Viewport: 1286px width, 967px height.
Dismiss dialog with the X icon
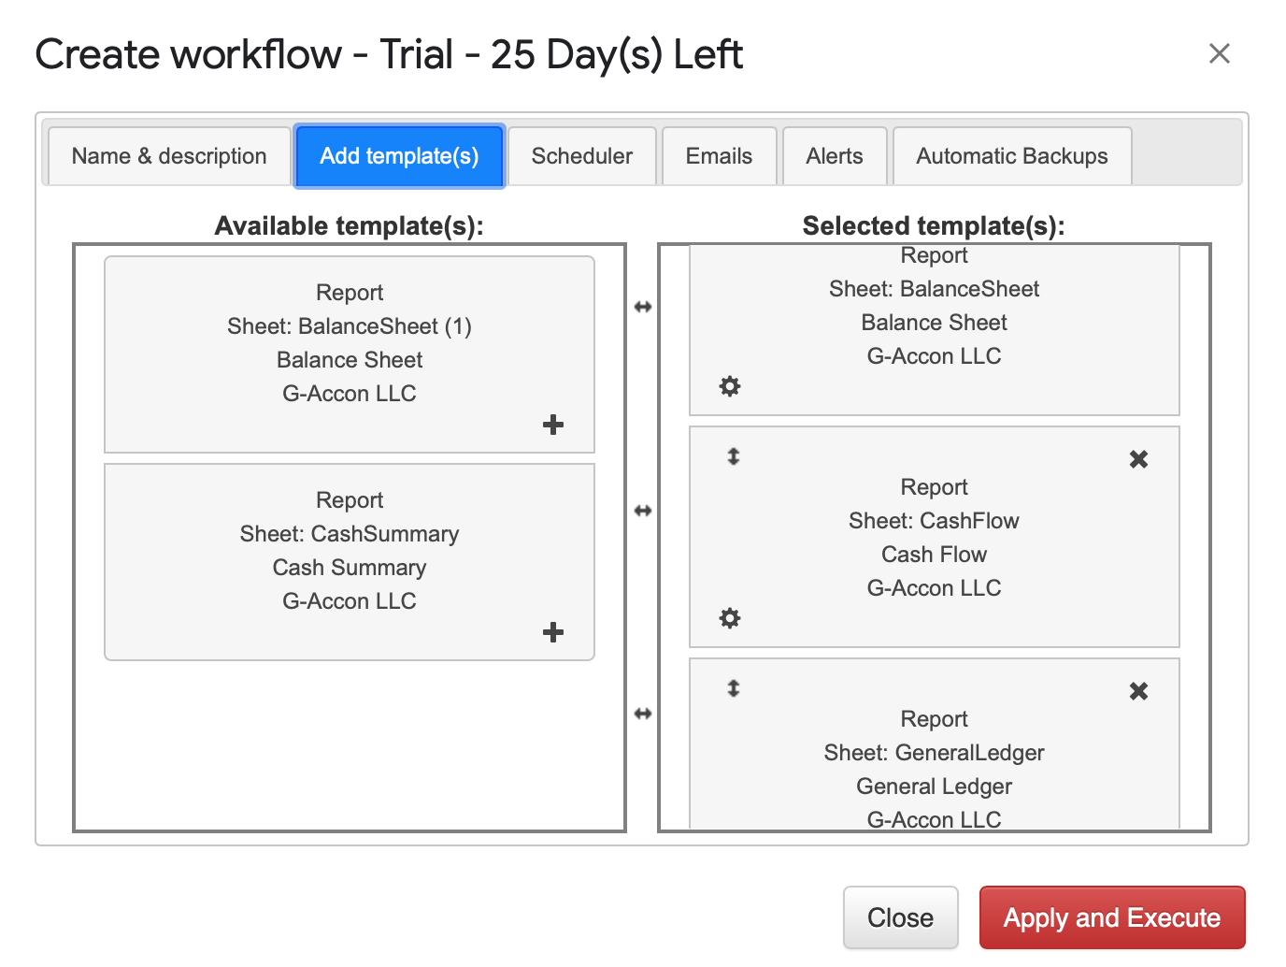[1220, 54]
